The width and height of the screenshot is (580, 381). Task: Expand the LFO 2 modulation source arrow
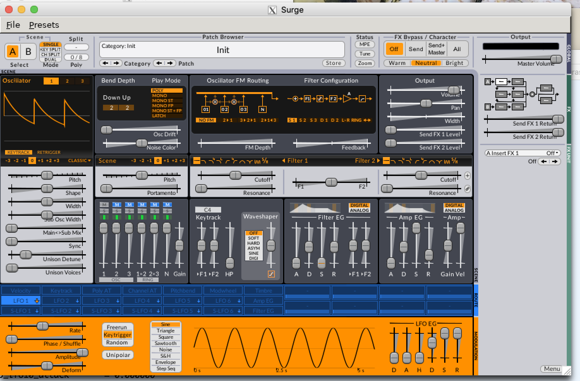coord(77,301)
